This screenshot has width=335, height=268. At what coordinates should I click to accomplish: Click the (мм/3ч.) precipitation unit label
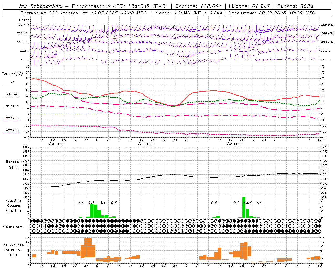tap(14, 201)
